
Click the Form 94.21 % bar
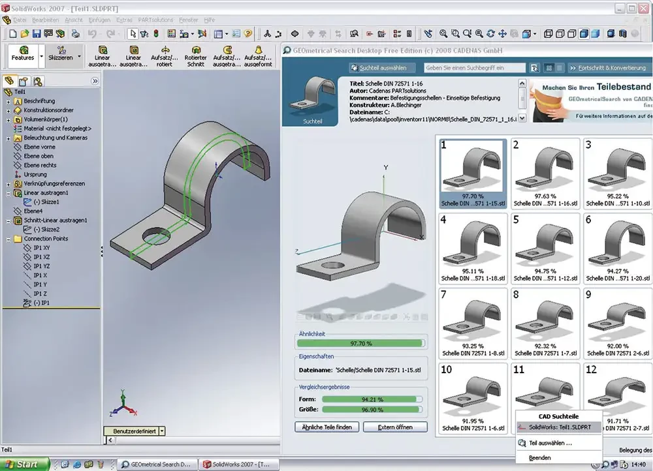tap(372, 399)
